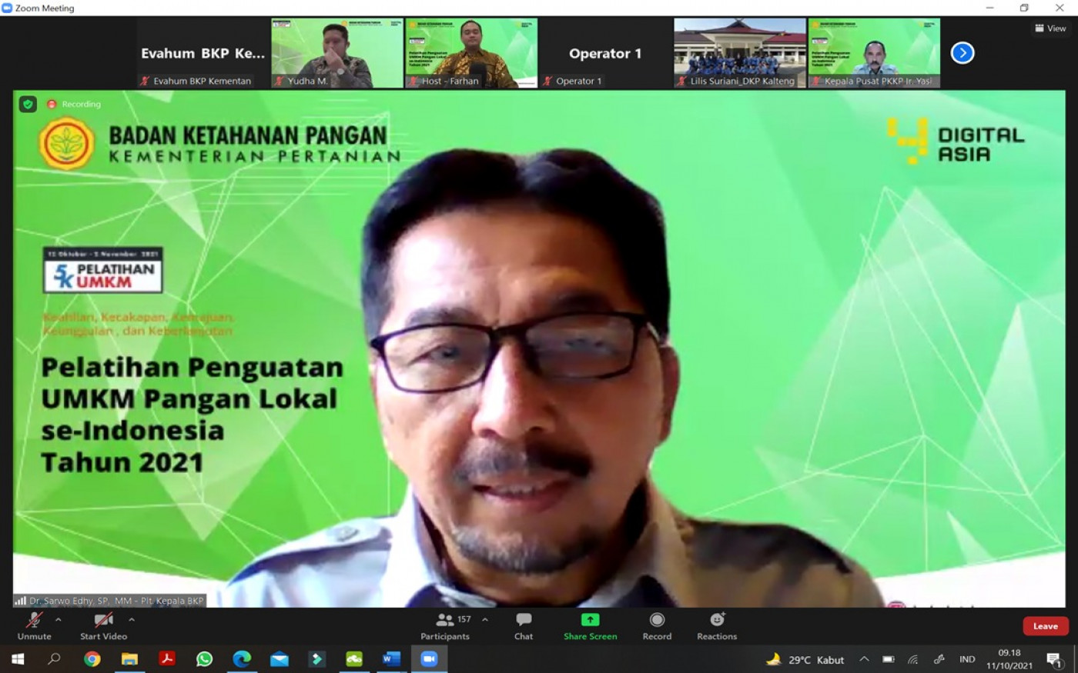Open WhatsApp from the taskbar

pyautogui.click(x=204, y=659)
